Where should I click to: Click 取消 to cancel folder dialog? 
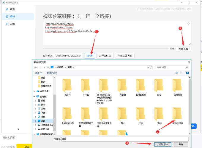coord(181,144)
